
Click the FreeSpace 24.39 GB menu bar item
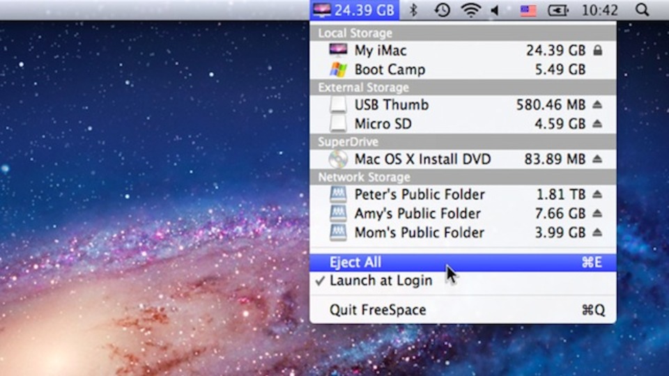tap(354, 10)
